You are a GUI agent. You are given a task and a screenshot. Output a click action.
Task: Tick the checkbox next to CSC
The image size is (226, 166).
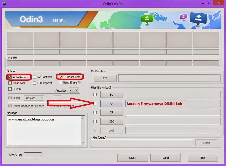point(95,121)
